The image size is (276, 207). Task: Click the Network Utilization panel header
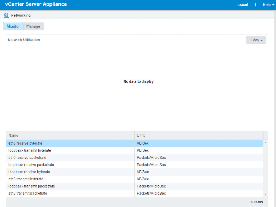coord(24,40)
